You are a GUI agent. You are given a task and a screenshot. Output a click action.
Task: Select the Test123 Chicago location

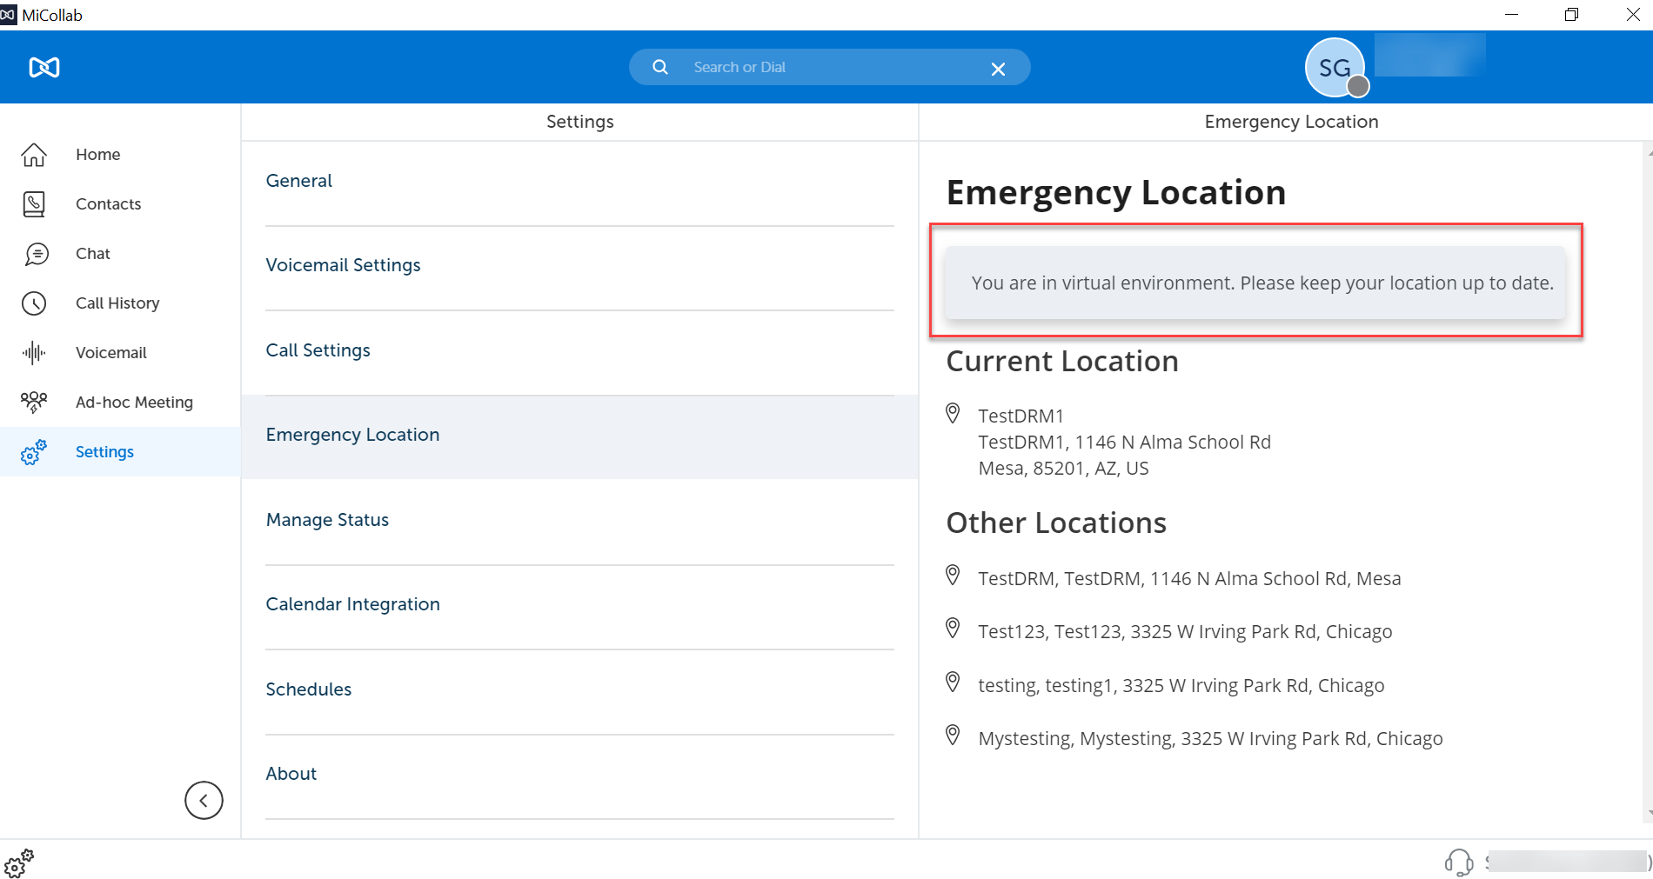(1184, 632)
